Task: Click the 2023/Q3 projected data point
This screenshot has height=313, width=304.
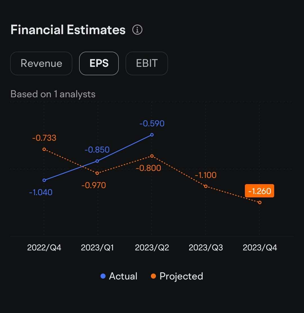Action: tap(206, 186)
